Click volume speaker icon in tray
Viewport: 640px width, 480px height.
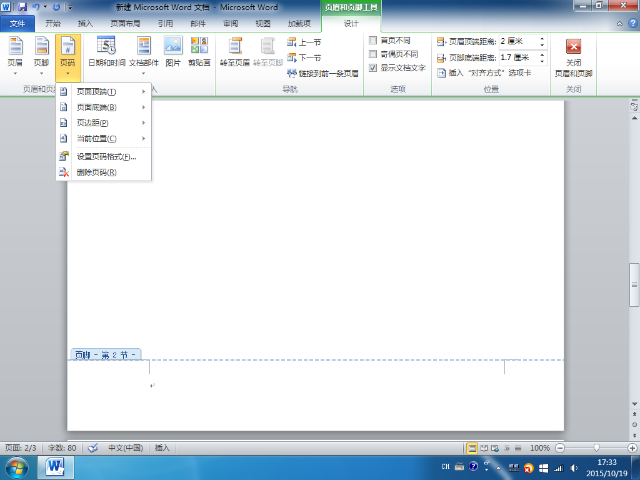pyautogui.click(x=574, y=468)
